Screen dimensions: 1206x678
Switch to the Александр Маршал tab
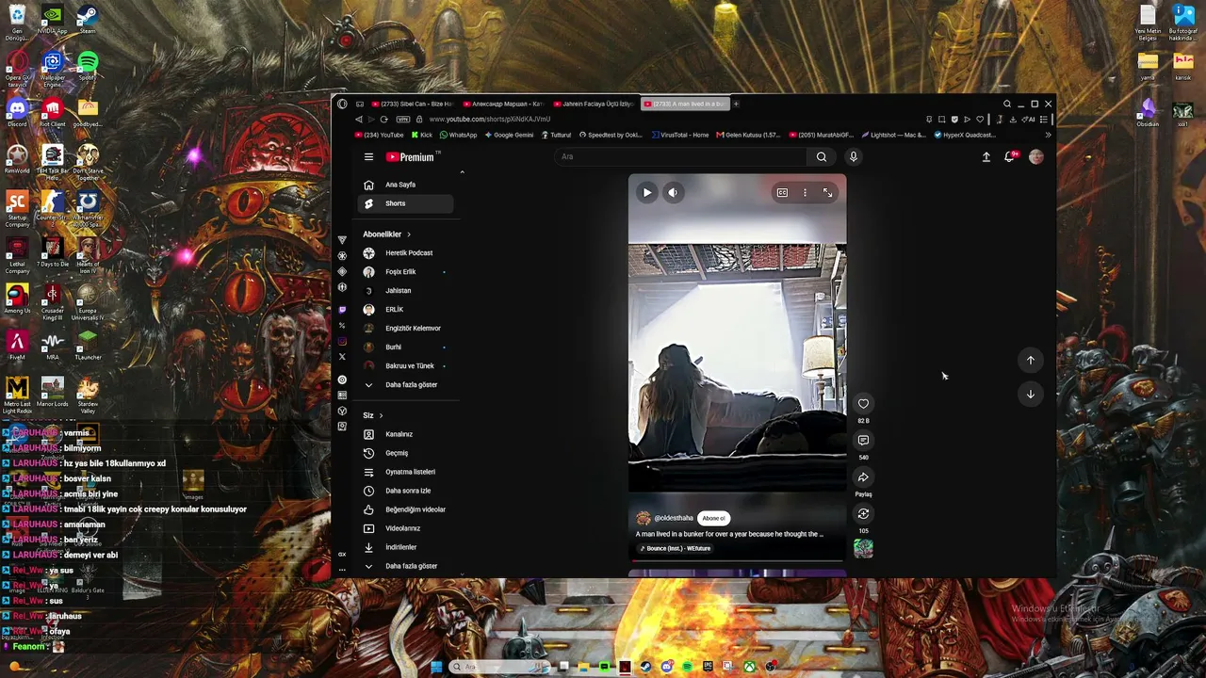[x=503, y=104]
